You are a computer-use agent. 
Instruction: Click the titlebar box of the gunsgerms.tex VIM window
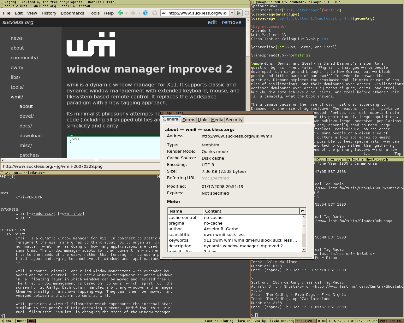(252, 2)
